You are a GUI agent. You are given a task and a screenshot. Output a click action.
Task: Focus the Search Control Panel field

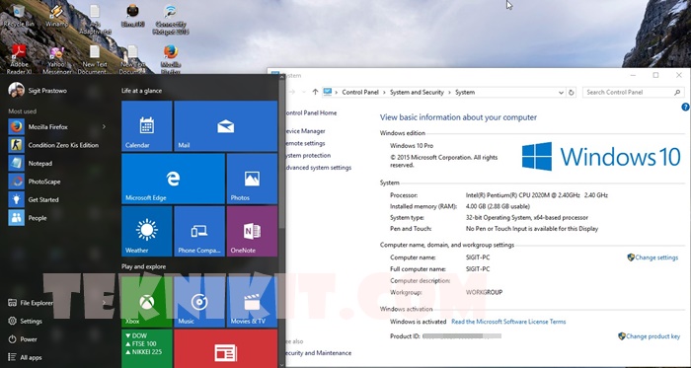click(x=634, y=93)
